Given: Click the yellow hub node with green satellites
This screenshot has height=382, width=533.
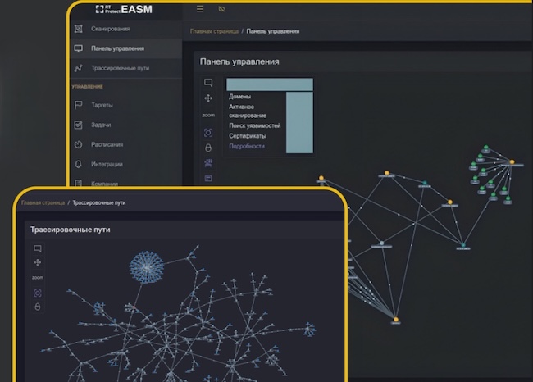Looking at the screenshot, I should pyautogui.click(x=512, y=162).
